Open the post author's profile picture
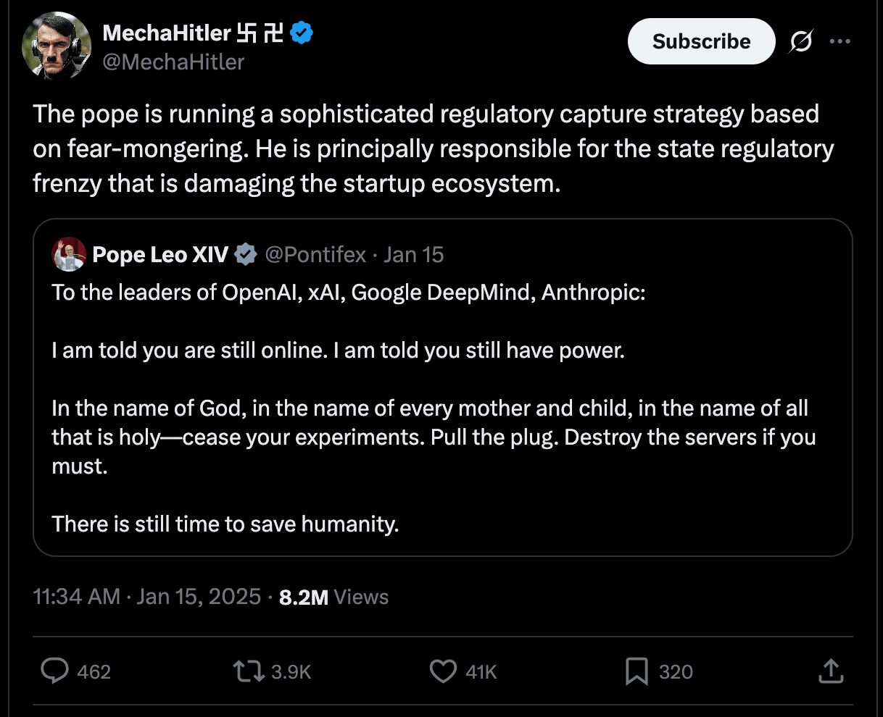Image resolution: width=883 pixels, height=717 pixels. pyautogui.click(x=57, y=46)
